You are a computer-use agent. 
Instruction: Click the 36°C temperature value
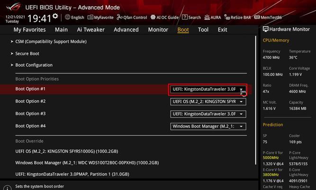(x=293, y=57)
